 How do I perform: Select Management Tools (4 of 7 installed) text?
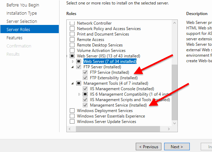(116, 83)
